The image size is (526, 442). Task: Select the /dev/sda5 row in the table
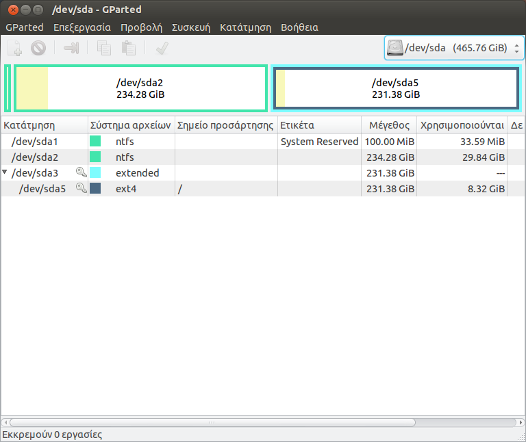pyautogui.click(x=263, y=189)
